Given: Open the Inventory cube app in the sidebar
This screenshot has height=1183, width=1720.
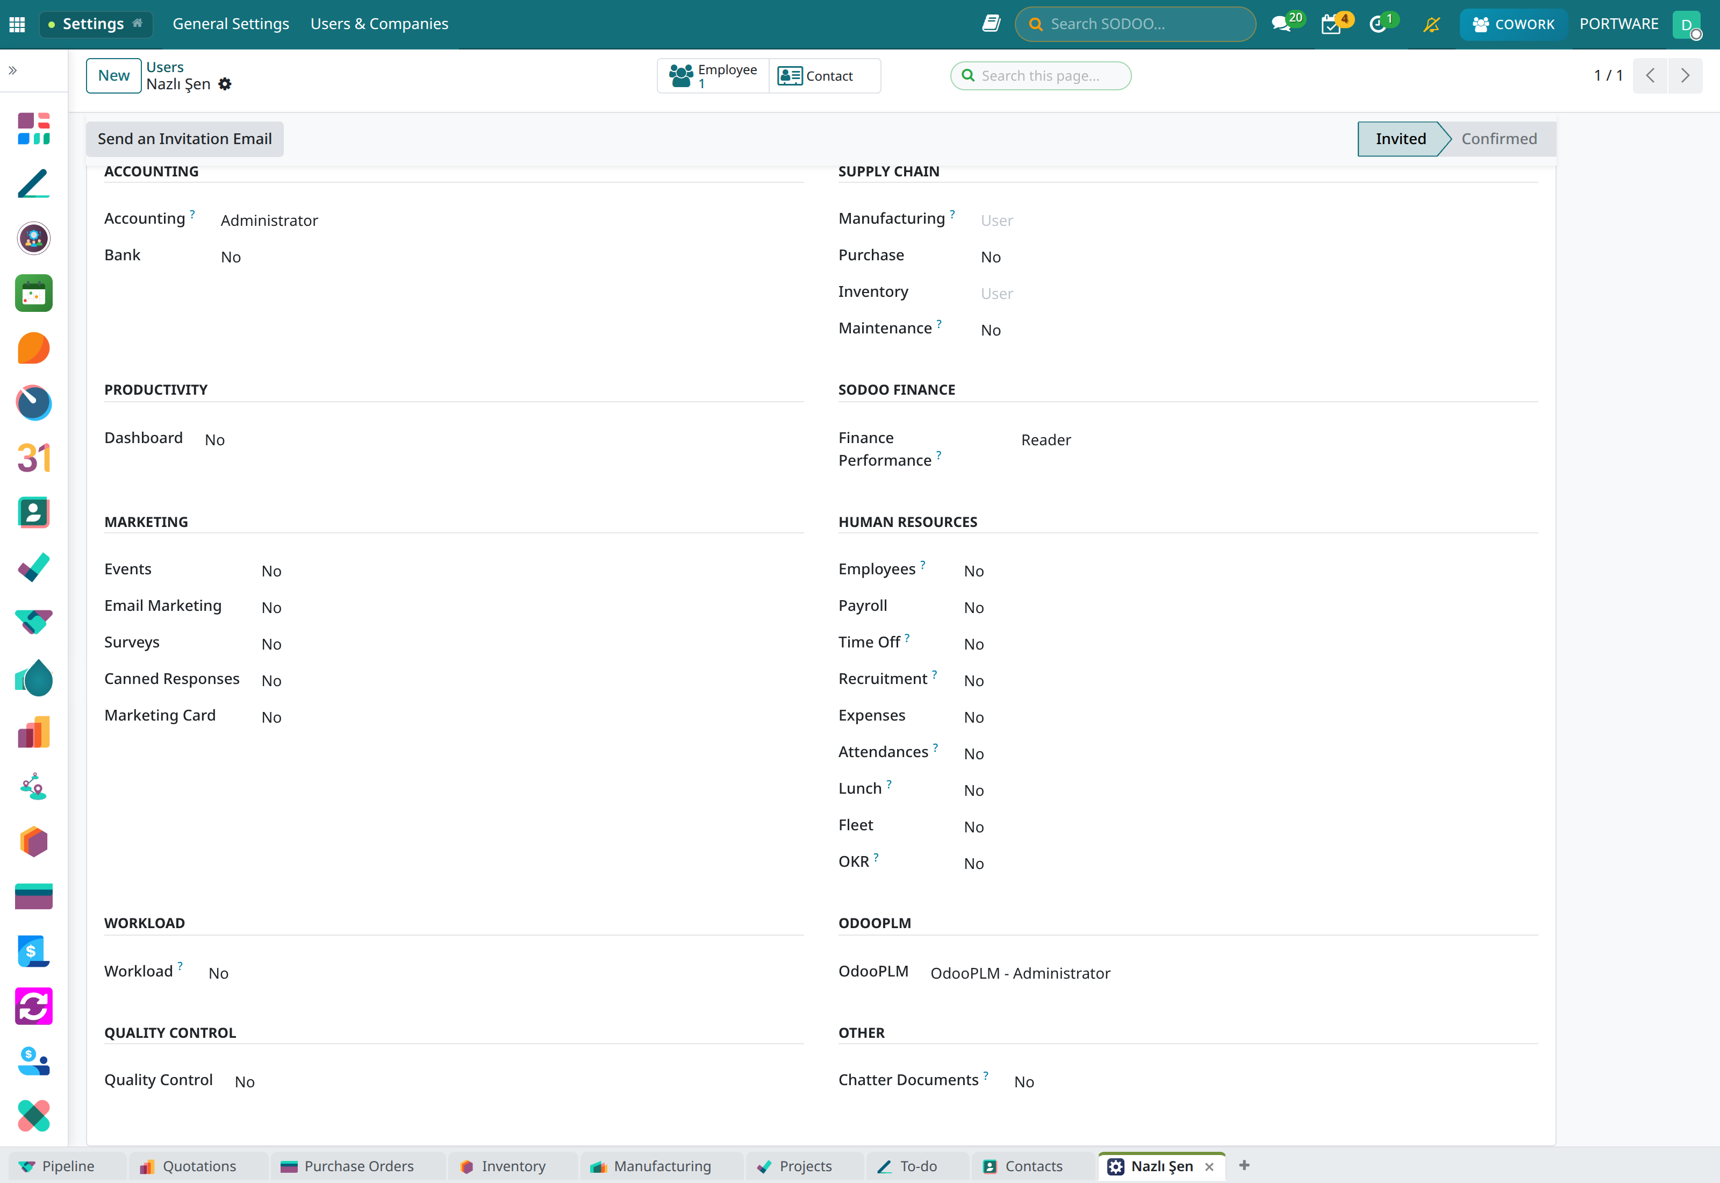Looking at the screenshot, I should (33, 842).
